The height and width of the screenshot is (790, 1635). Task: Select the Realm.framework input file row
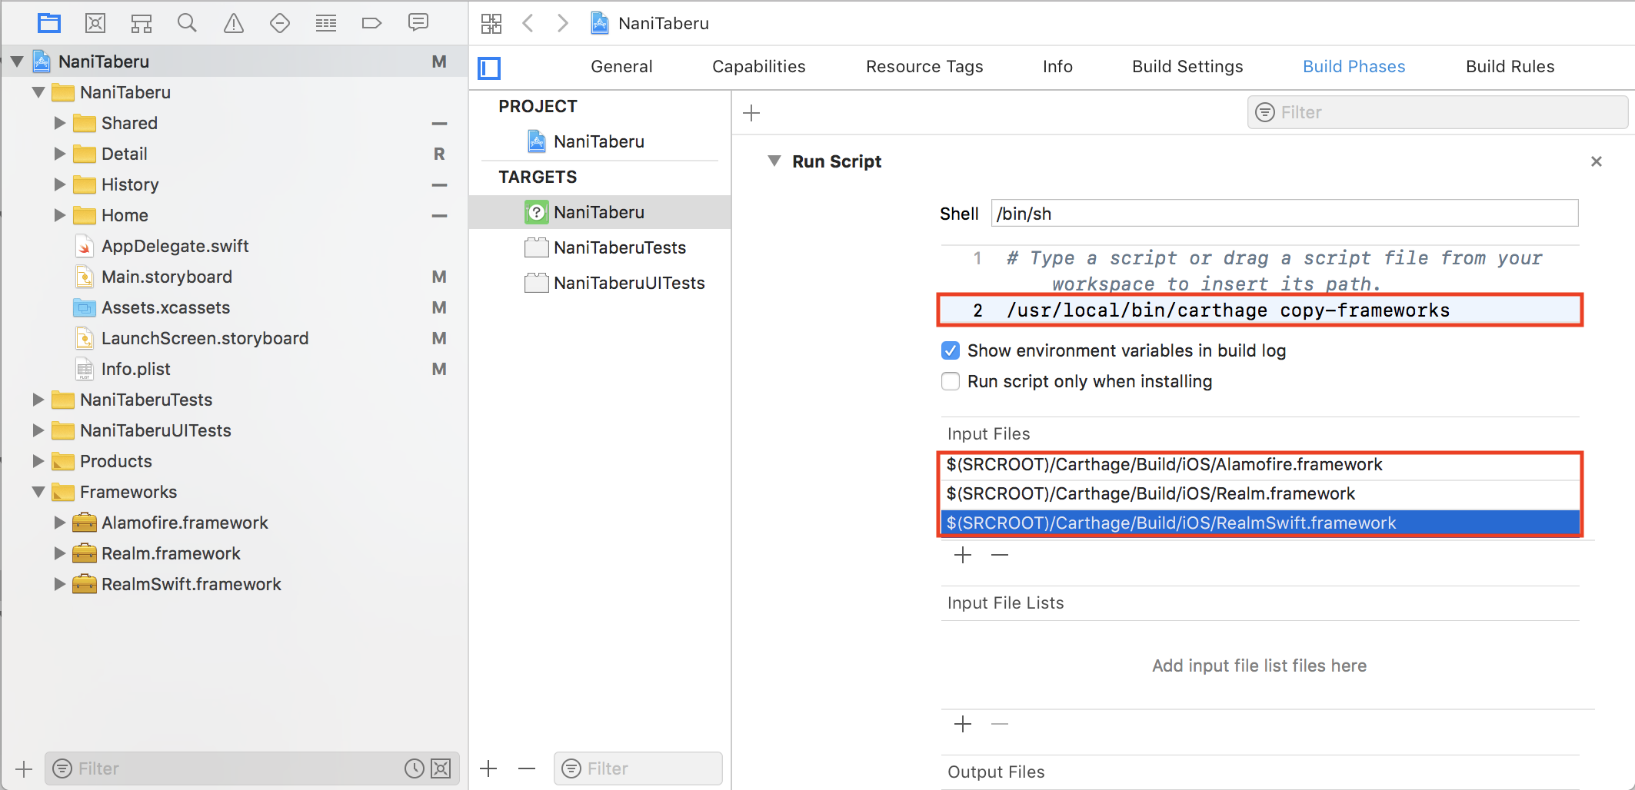(1260, 493)
